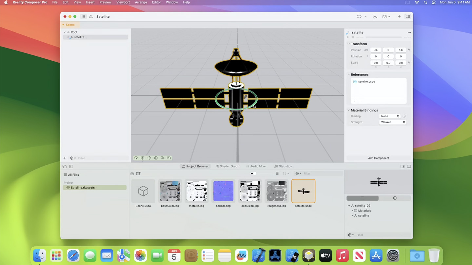Select the satelite row in hierarchy

tap(95, 37)
